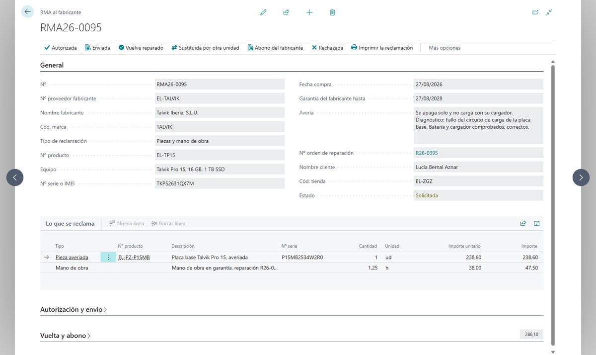Click the share icon in header
The height and width of the screenshot is (355, 596).
tap(286, 12)
